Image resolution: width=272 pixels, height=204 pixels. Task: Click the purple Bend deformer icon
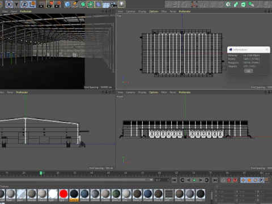(x=98, y=4)
